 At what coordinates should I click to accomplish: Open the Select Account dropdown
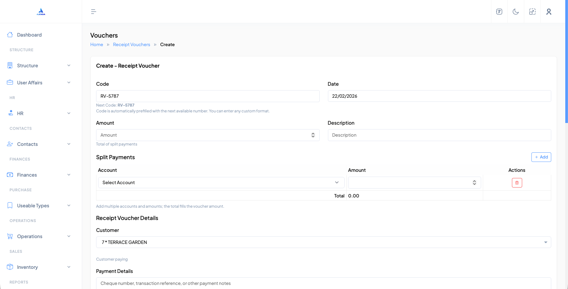pos(221,183)
